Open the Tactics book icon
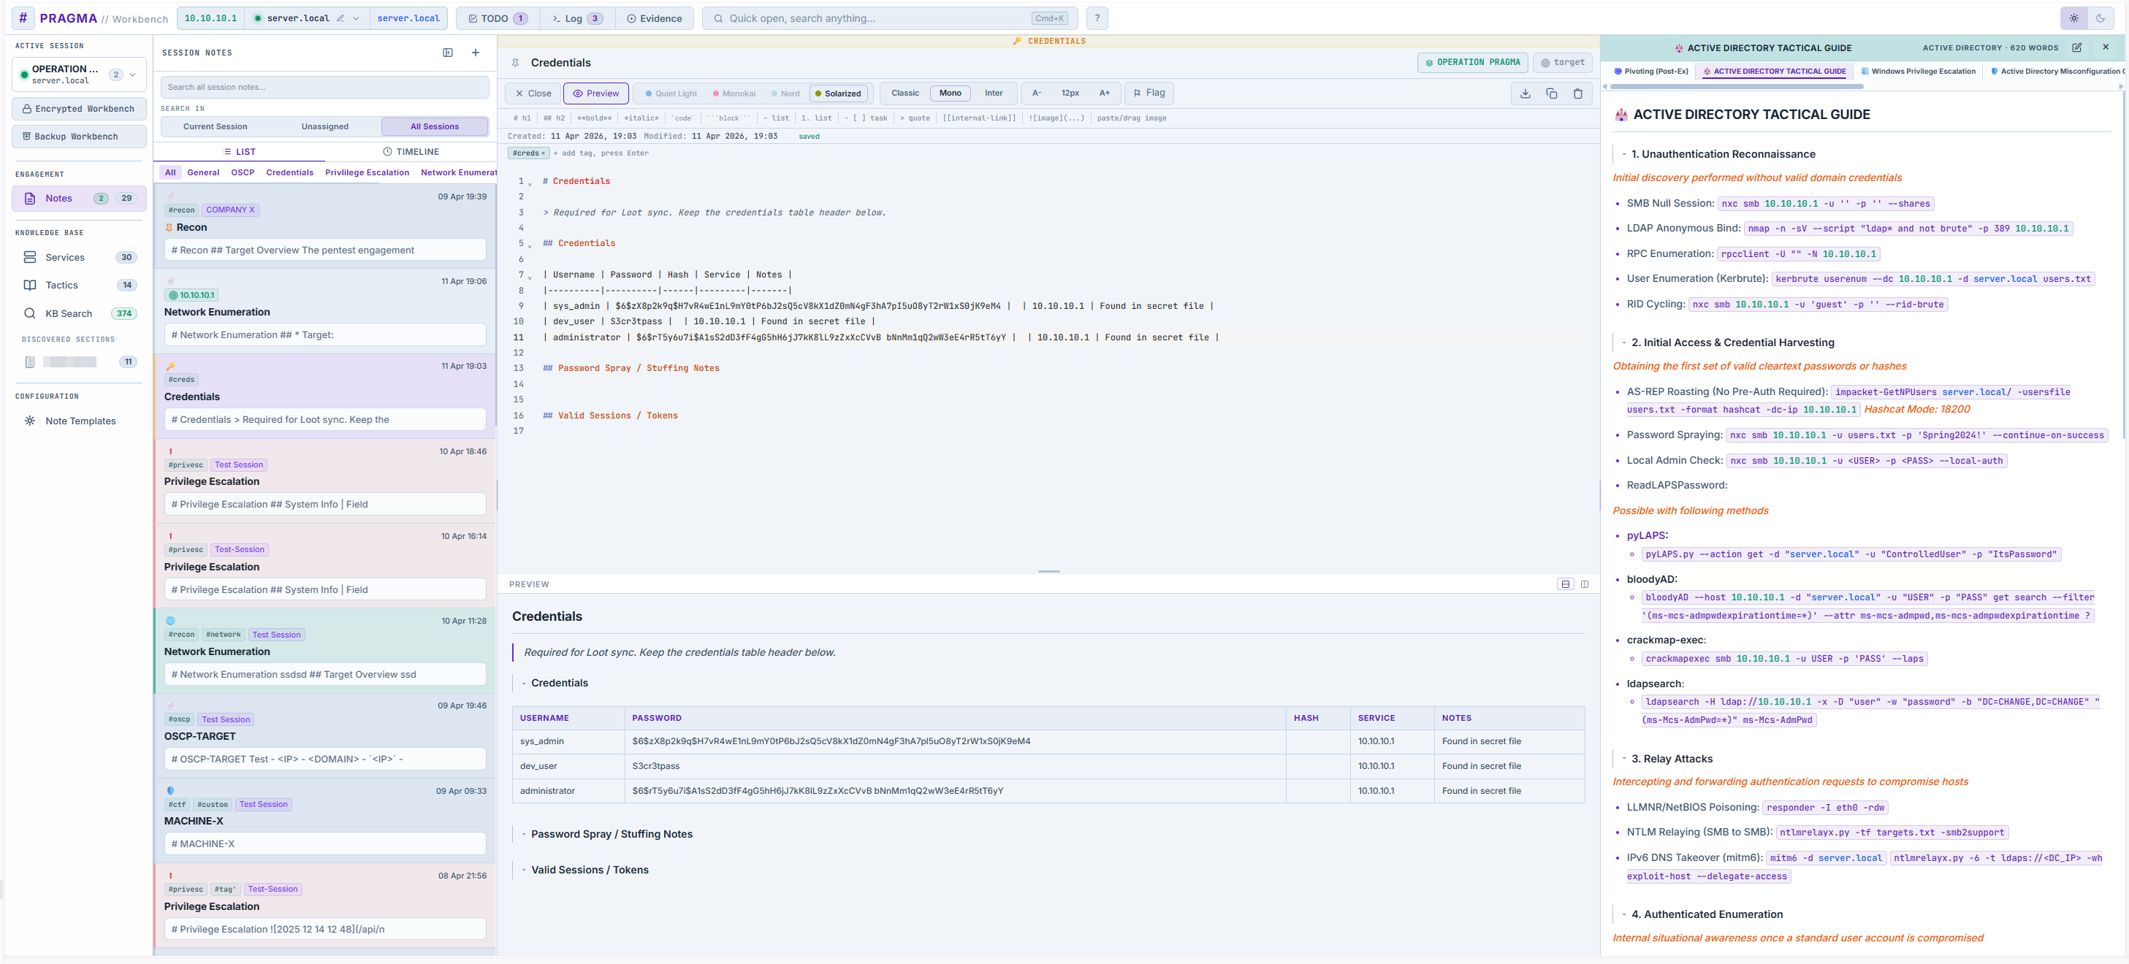2129x964 pixels. tap(30, 286)
